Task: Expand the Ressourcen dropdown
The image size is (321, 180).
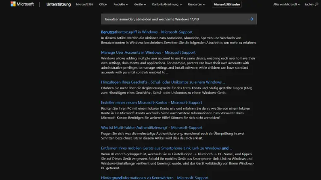Action: pyautogui.click(x=196, y=4)
